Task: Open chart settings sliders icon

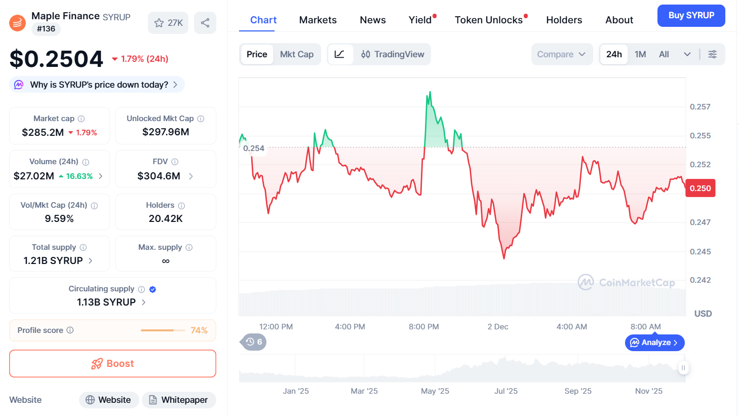Action: coord(712,54)
